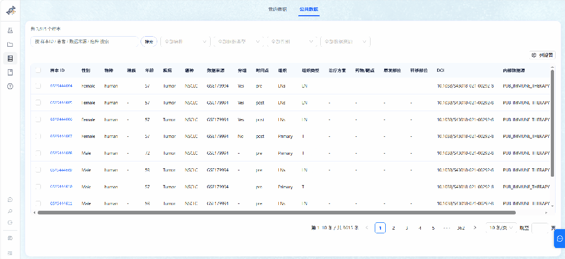Open the chat bubble icon in sidebar
The height and width of the screenshot is (259, 565).
[x=10, y=200]
